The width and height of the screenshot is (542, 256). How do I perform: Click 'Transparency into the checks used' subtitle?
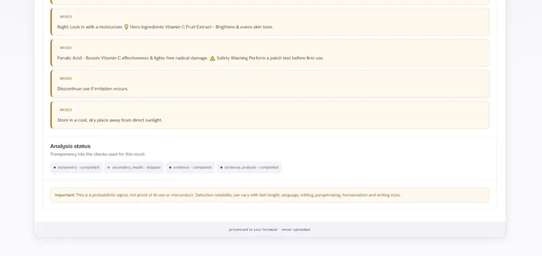coord(98,155)
